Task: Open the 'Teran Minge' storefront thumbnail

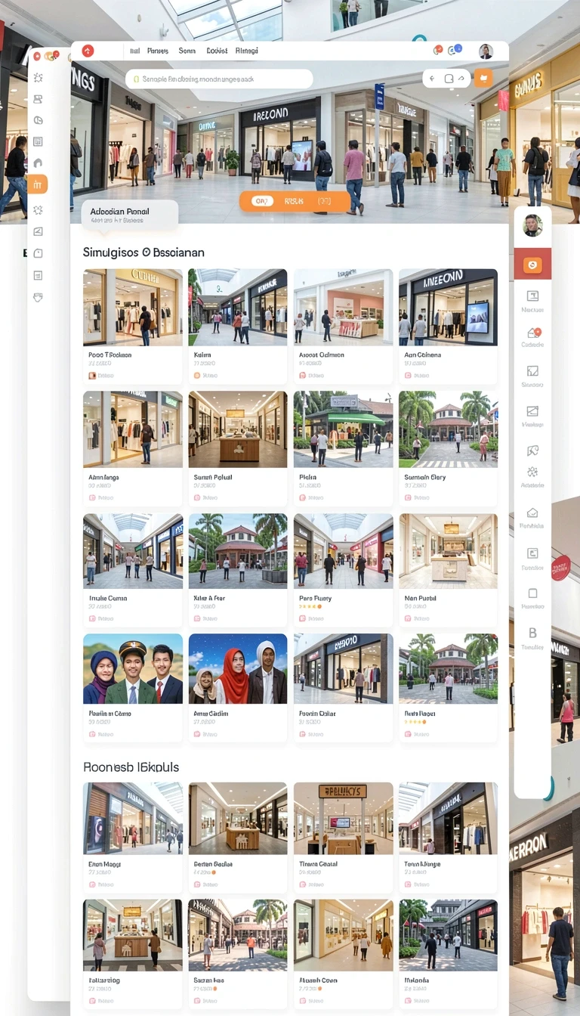Action: click(x=448, y=818)
